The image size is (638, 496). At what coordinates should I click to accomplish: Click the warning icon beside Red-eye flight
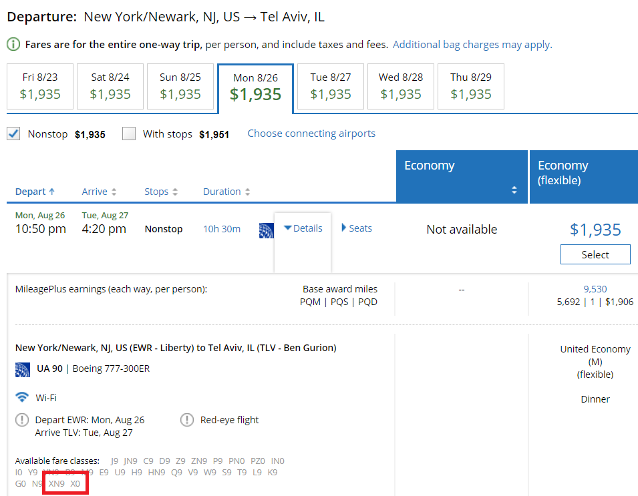[x=188, y=421]
